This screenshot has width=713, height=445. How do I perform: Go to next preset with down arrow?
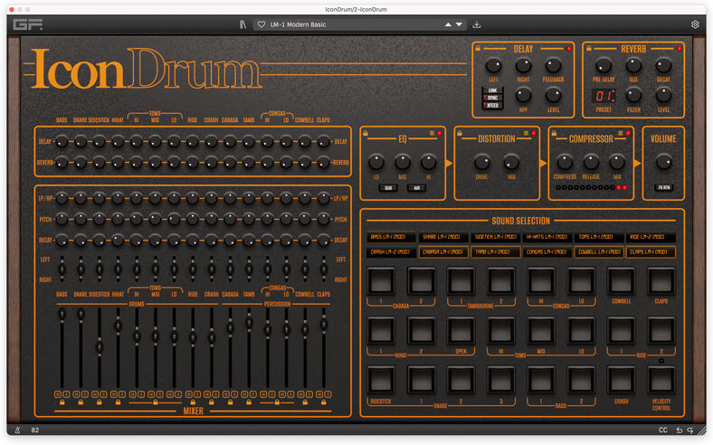point(459,24)
